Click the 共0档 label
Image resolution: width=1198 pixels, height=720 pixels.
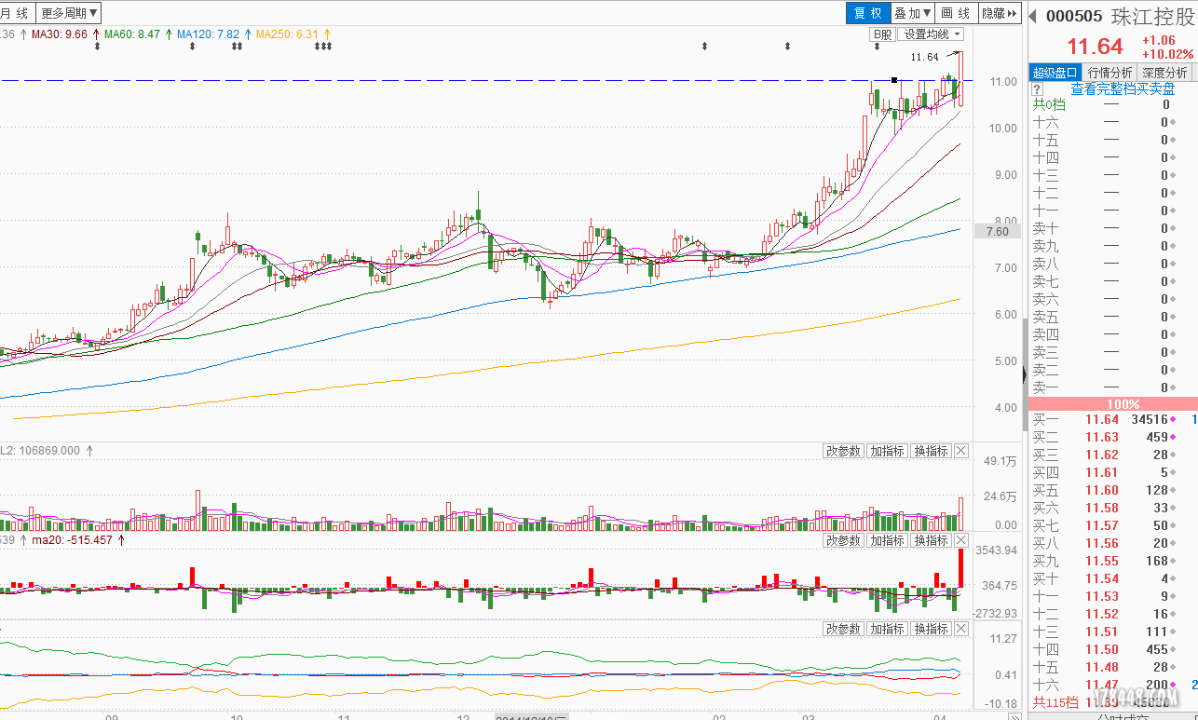coord(1048,104)
